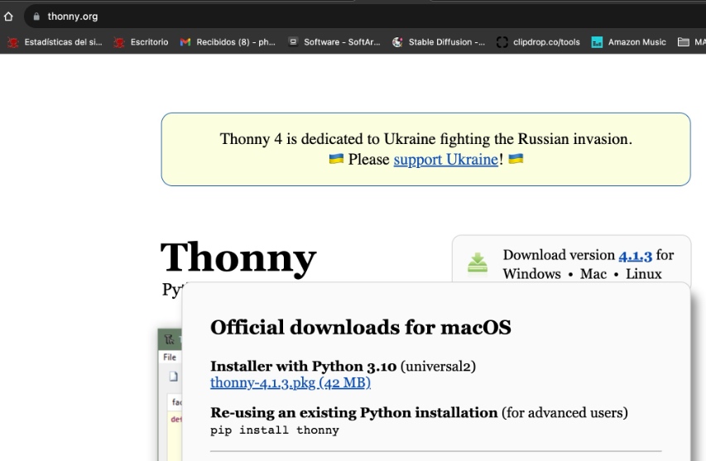Open the Amazon Music bookmark
Screen dimensions: 706x461
[x=628, y=42]
